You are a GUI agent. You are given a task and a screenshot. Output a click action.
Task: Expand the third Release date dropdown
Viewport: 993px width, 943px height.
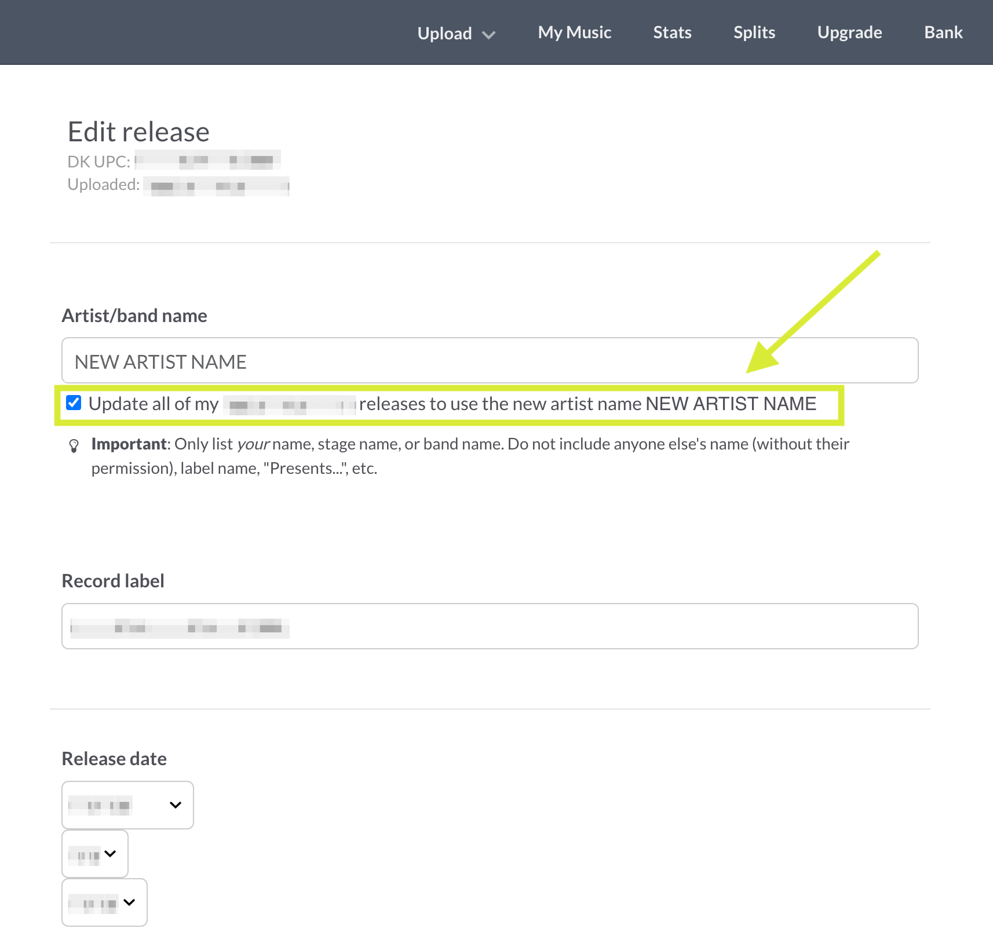point(104,902)
